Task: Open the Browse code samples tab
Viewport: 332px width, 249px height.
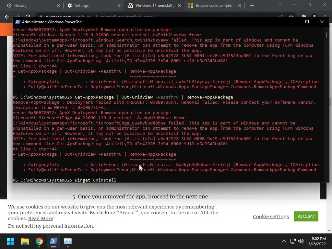Action: 214,6
